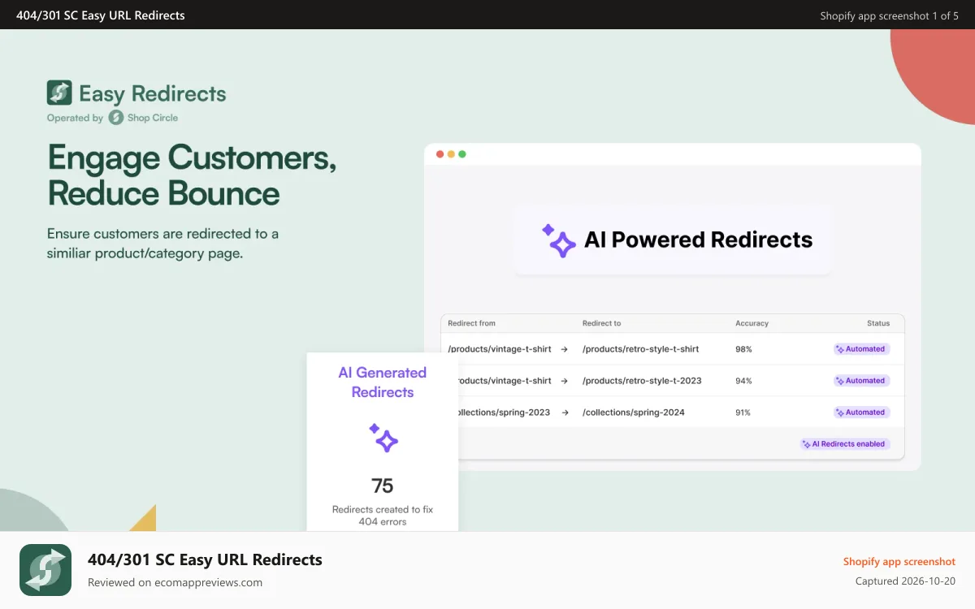Viewport: 975px width, 609px height.
Task: Click the number 75 in the card
Action: pyautogui.click(x=383, y=486)
